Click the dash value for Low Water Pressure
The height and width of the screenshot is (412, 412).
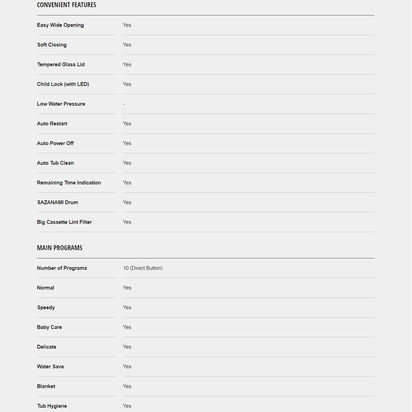tap(124, 104)
